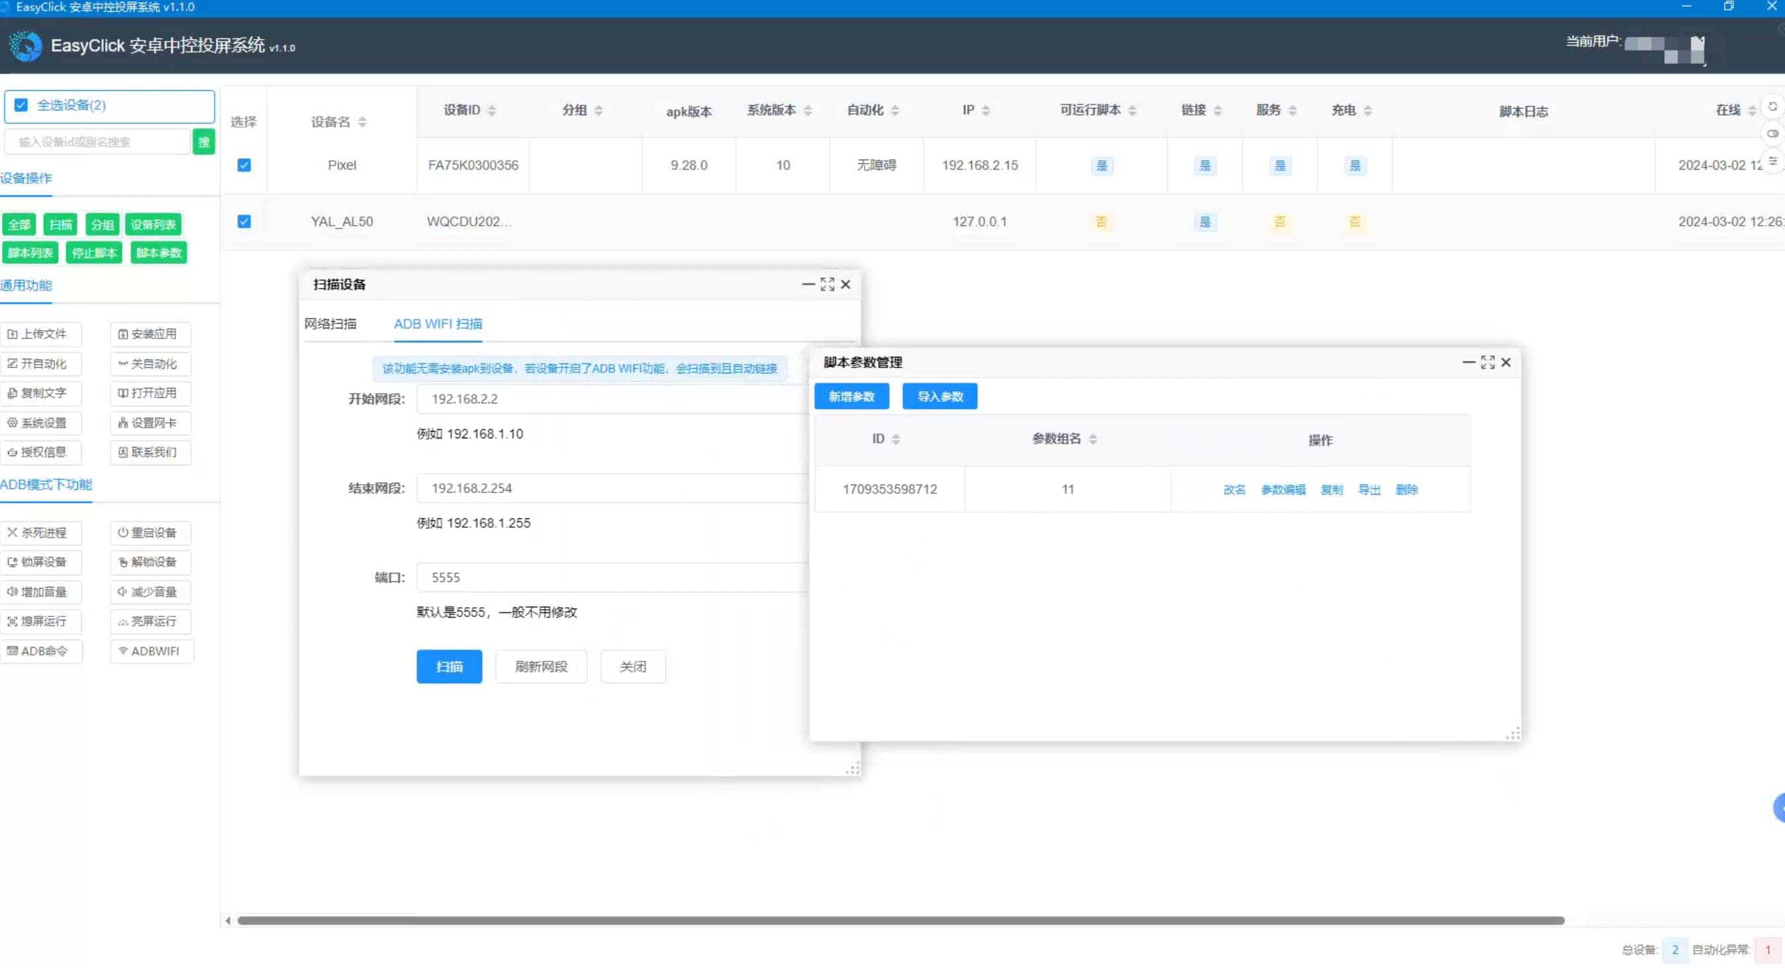Click 删除 action for parameter group 11
1785x968 pixels.
1406,489
